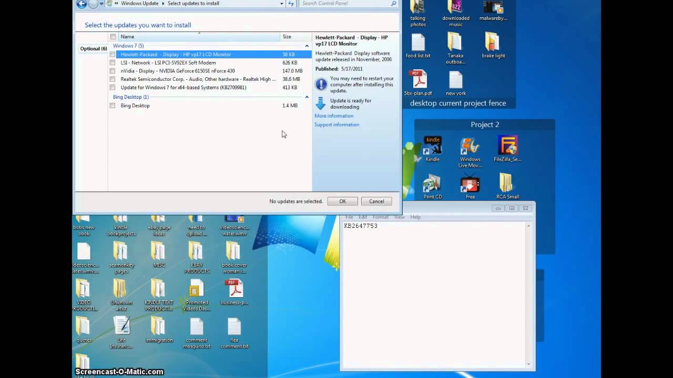The image size is (673, 378).
Task: Collapse the Windows 7 (5) group
Action: [x=307, y=46]
